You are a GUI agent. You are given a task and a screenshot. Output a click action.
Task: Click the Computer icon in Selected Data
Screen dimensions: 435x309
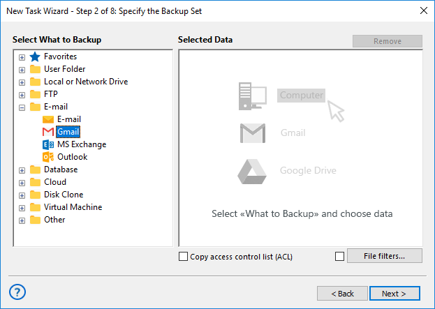tap(253, 95)
